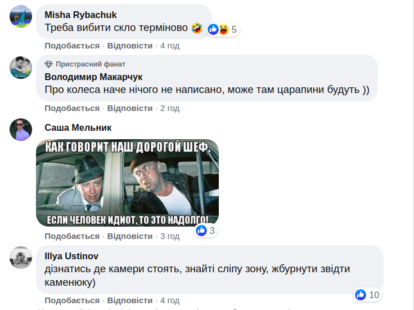The image size is (414, 310).
Task: Click Misha Rybachuk's profile avatar
Action: [x=21, y=16]
